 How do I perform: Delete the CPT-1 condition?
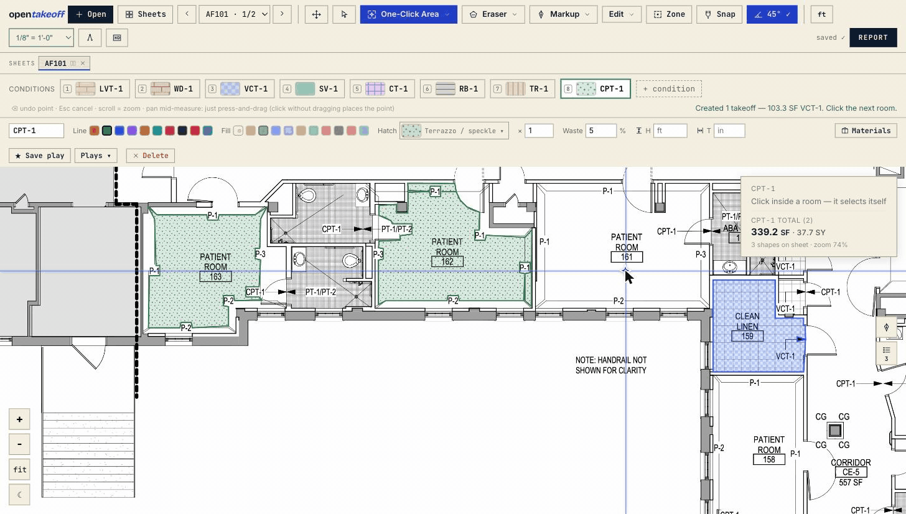(151, 156)
